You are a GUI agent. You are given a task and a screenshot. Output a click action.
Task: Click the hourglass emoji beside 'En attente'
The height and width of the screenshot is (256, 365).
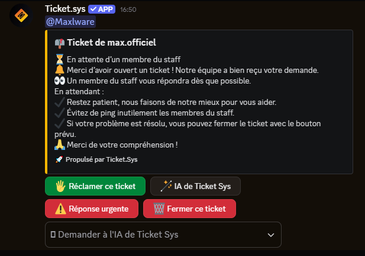pyautogui.click(x=59, y=59)
